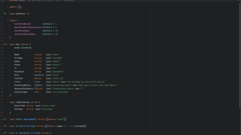Collapse the TimeInterval struct fold arrow
This screenshot has width=241, height=135.
7,102
